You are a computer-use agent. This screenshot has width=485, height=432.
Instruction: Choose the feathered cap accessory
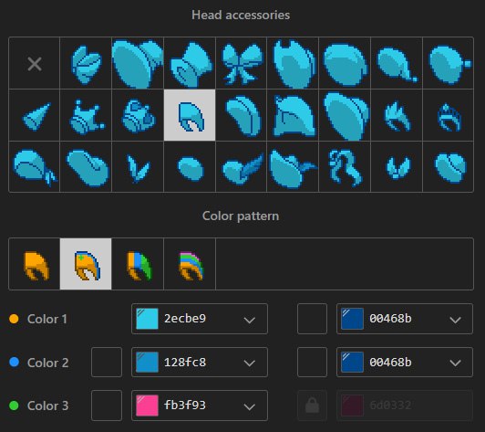[x=242, y=167]
